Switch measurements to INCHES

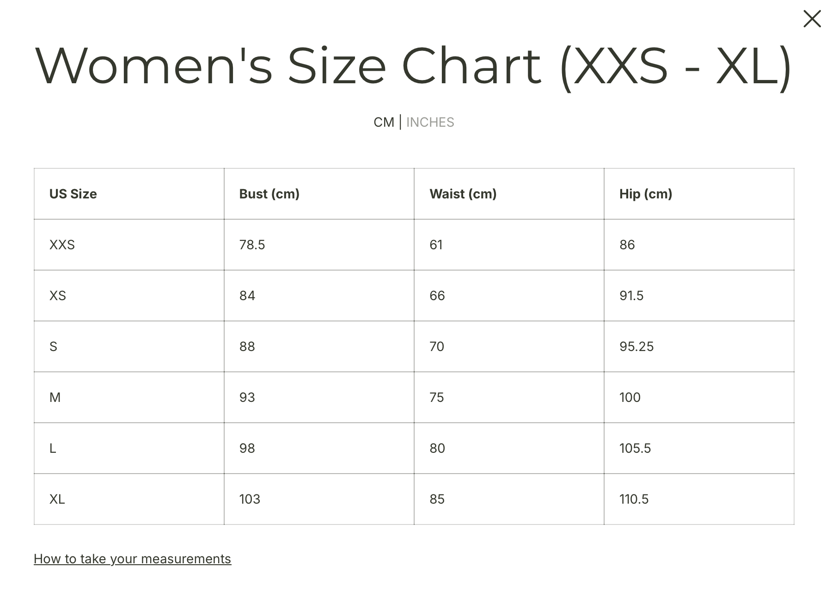point(430,122)
